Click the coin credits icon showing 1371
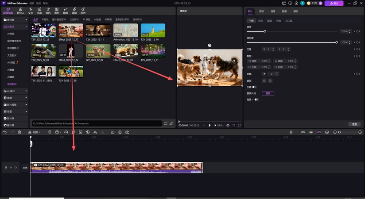Image resolution: width=365 pixels, height=199 pixels. click(309, 3)
